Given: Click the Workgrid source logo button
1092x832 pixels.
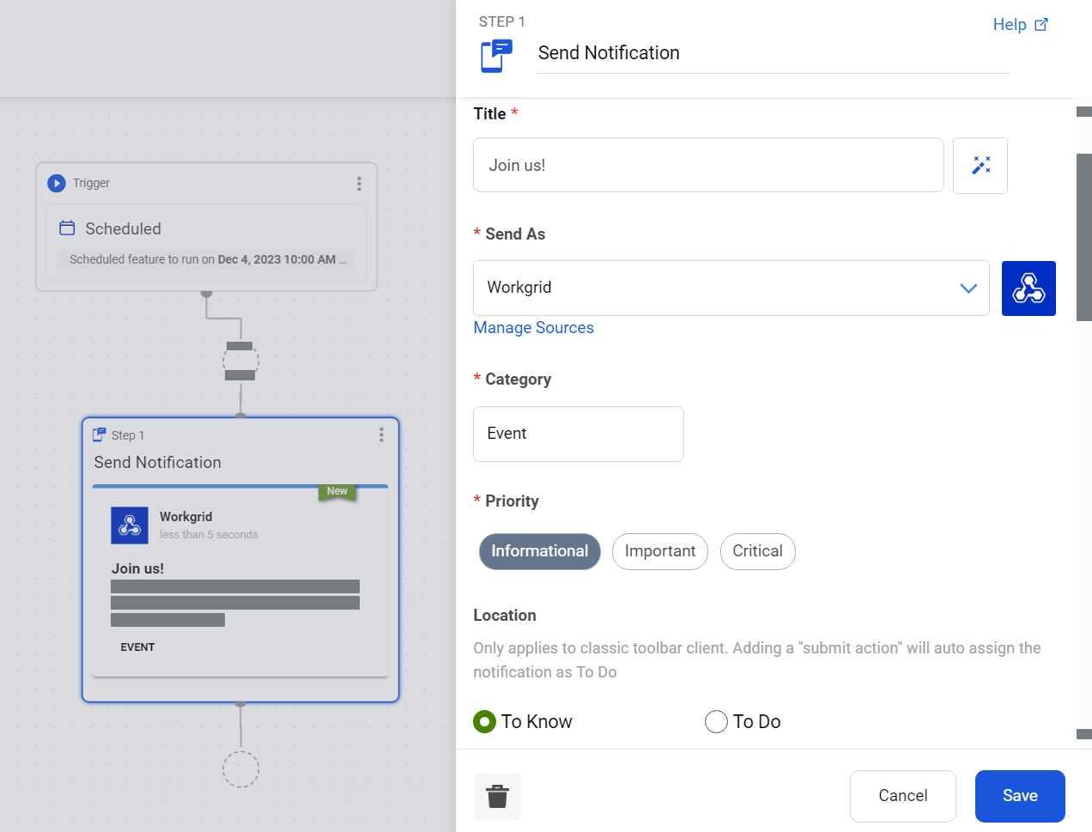Looking at the screenshot, I should pos(1028,288).
